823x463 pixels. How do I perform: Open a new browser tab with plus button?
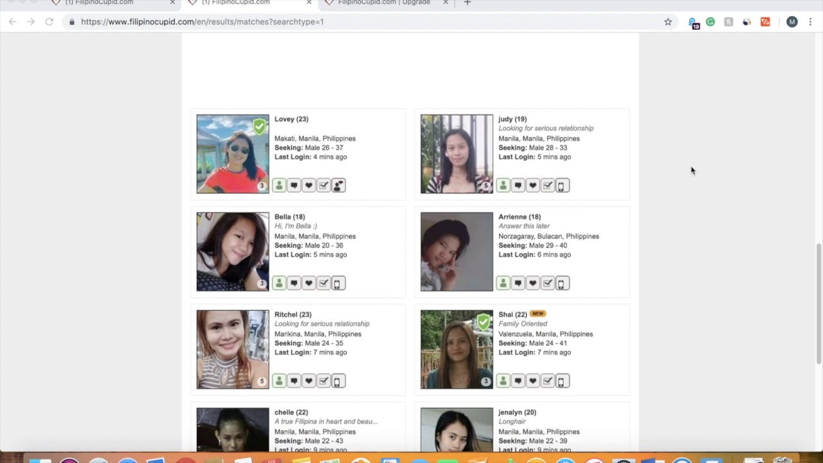[x=467, y=3]
